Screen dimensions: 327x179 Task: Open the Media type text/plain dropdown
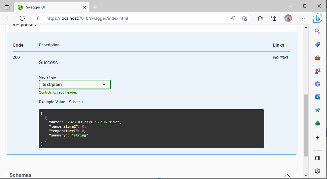click(x=75, y=84)
